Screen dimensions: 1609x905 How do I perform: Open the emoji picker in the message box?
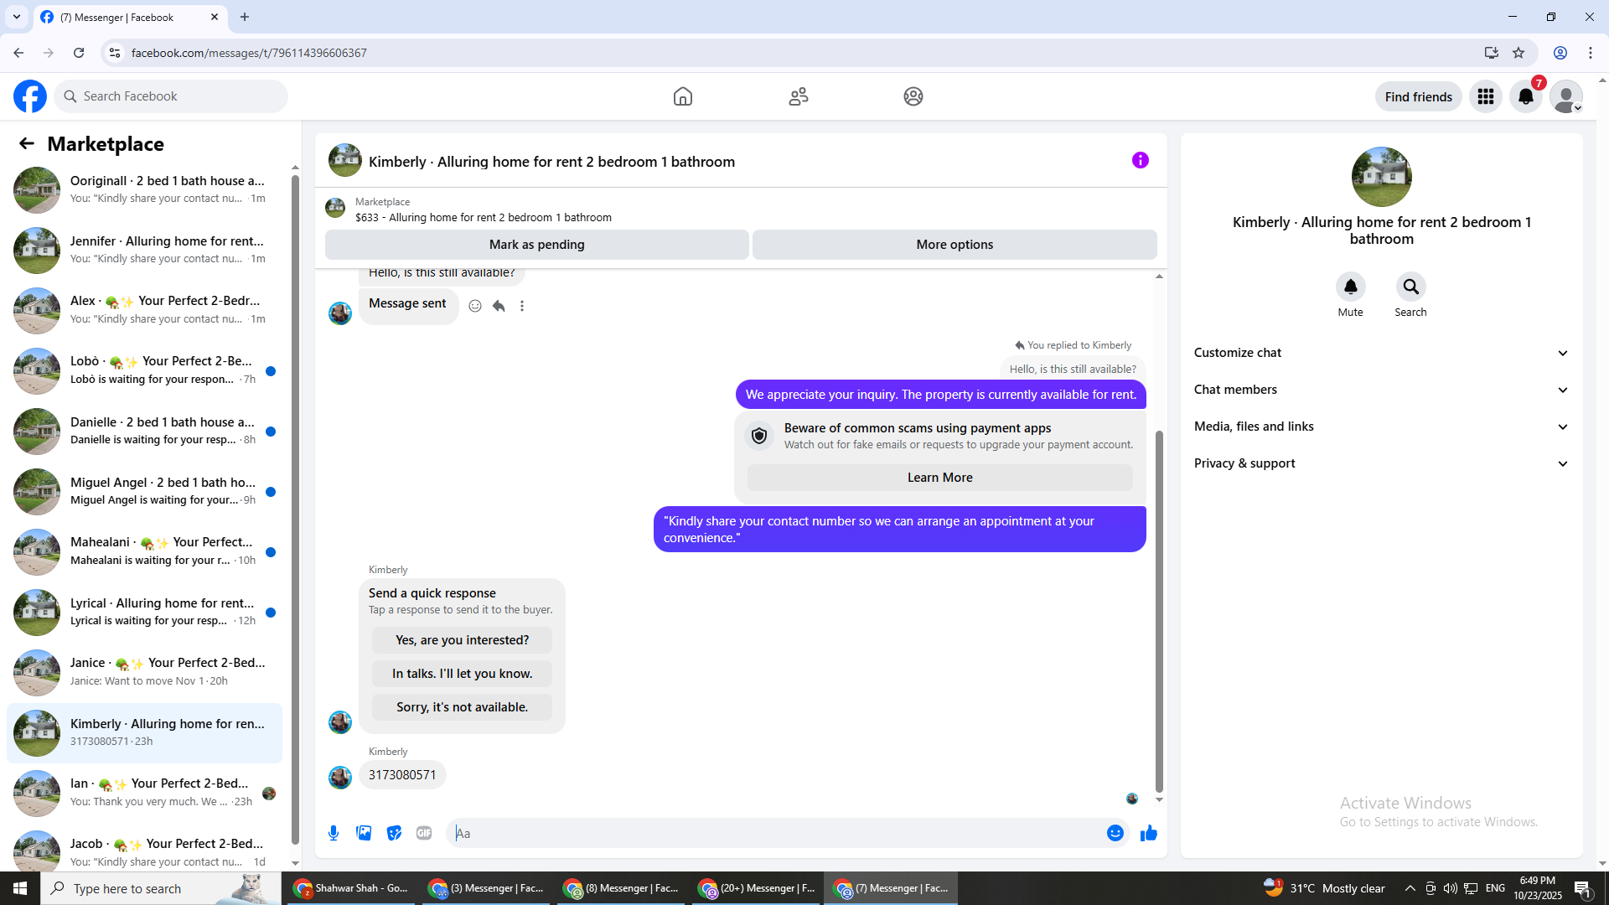click(x=1115, y=833)
